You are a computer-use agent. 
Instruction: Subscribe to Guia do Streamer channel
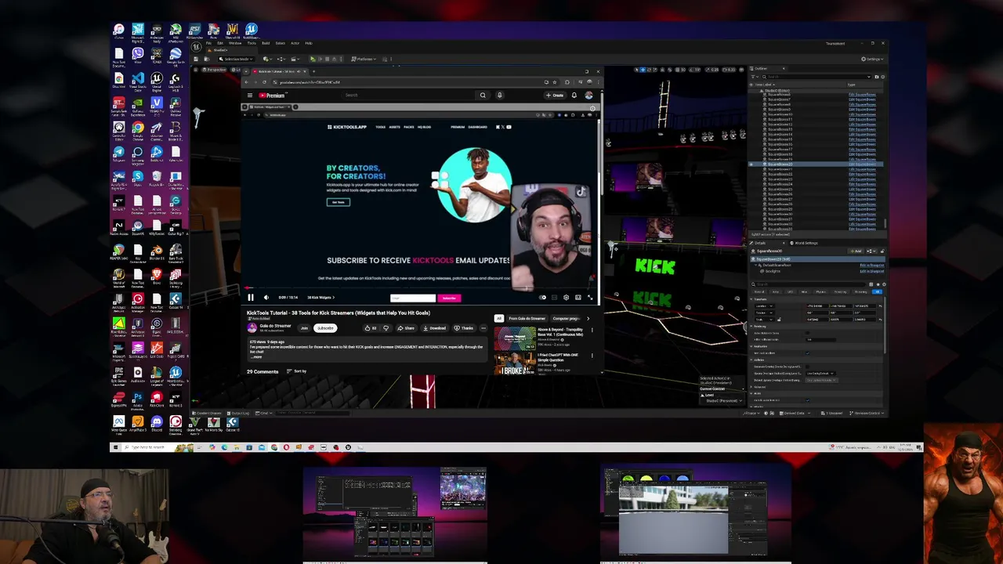coord(325,328)
